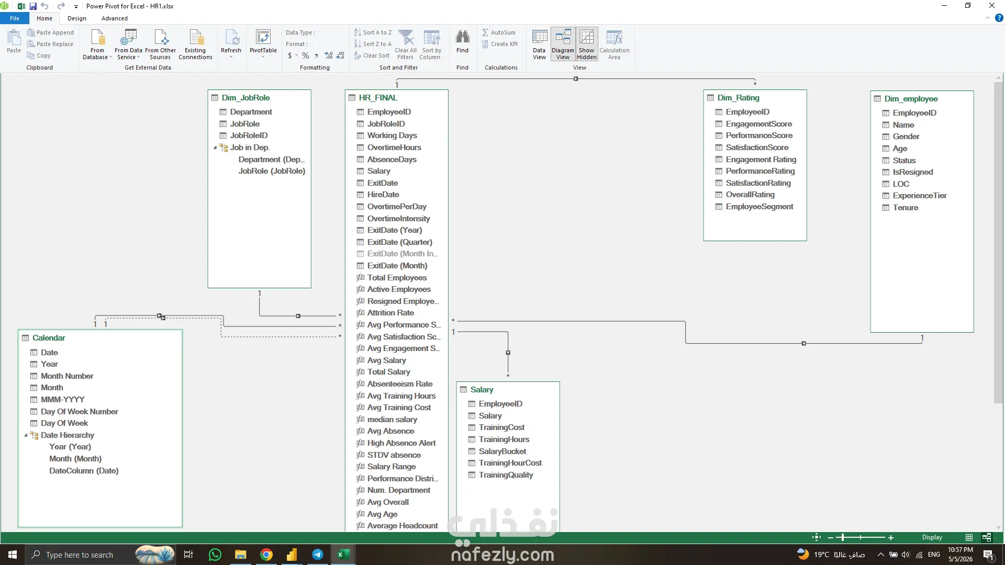Open Sort by Column dropdown

click(x=431, y=44)
